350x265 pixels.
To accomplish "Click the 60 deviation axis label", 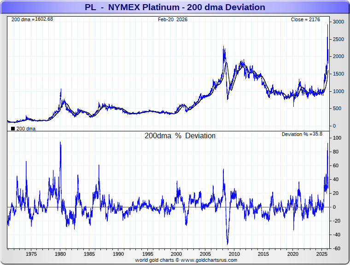I will pos(336,165).
